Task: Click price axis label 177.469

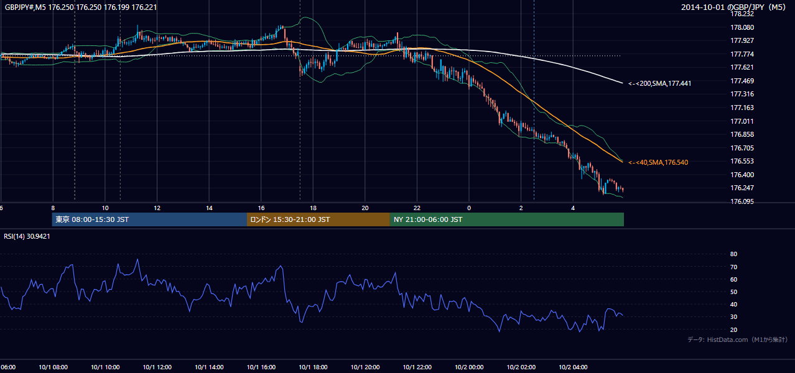Action: coord(742,81)
